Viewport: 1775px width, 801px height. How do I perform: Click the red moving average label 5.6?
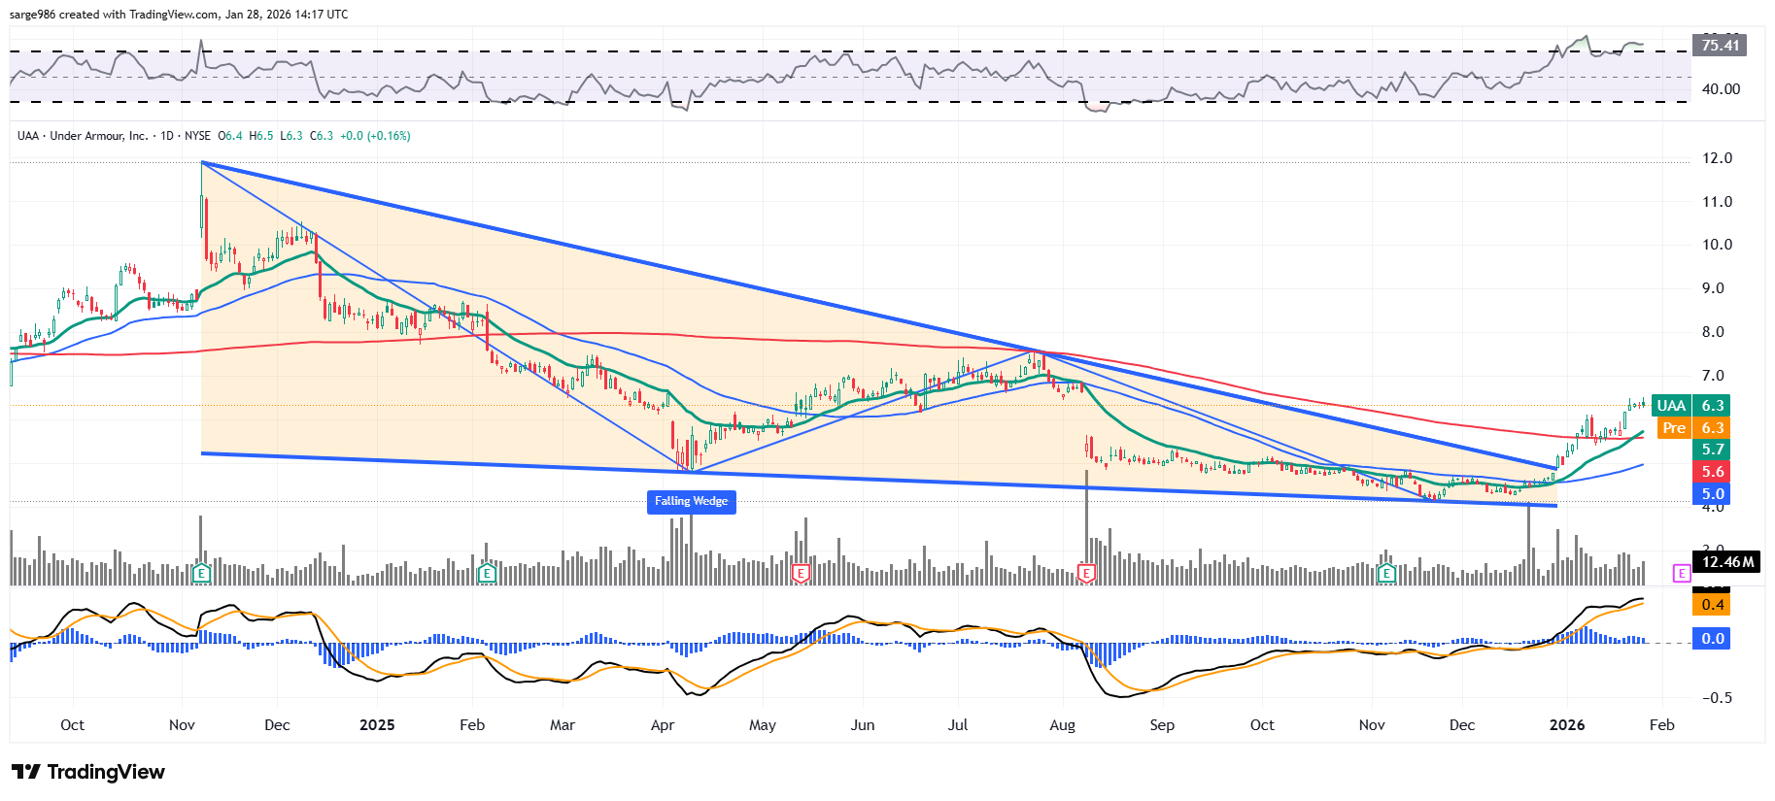coord(1712,472)
